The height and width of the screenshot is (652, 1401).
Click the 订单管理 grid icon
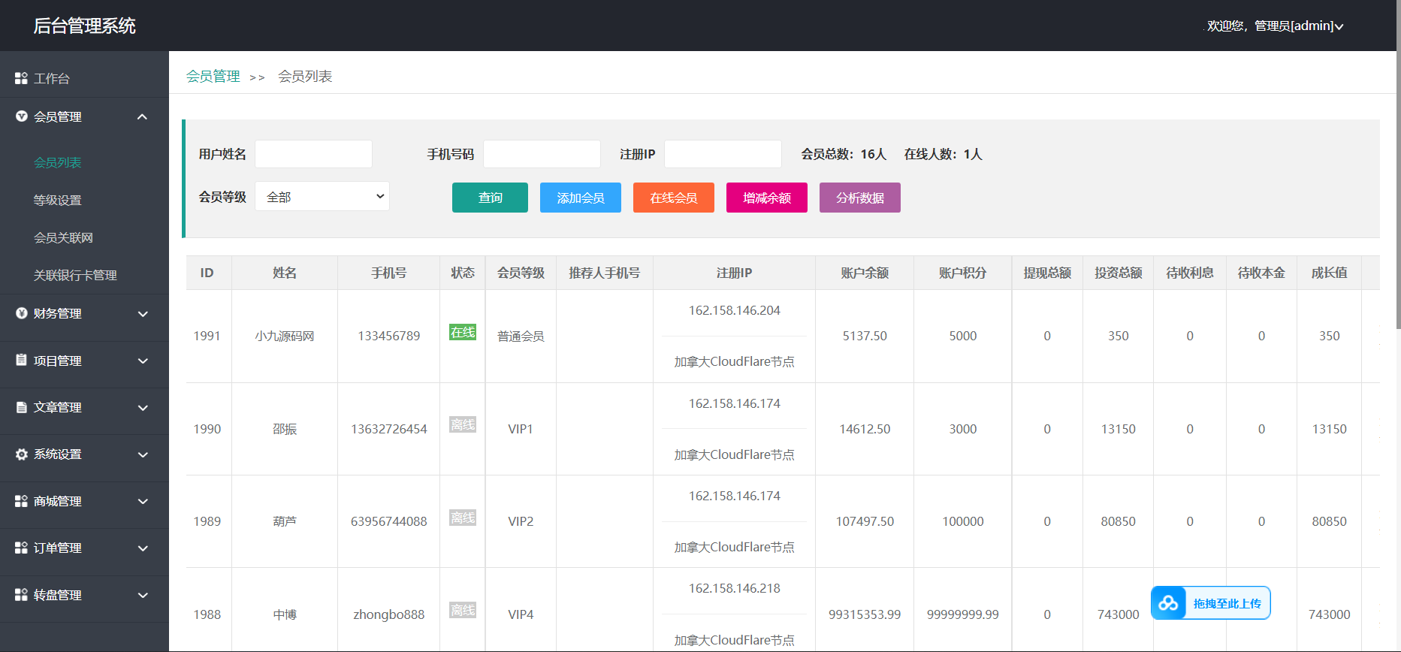coord(21,548)
